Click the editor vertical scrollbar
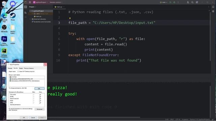 coord(210,36)
